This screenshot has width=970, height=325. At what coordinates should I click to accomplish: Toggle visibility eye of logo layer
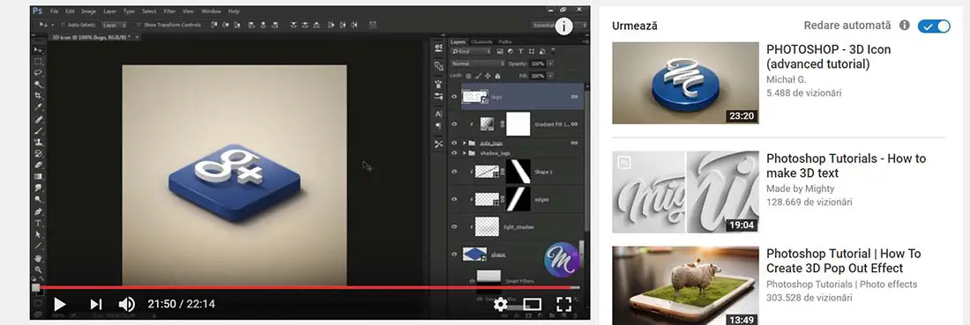click(x=454, y=96)
